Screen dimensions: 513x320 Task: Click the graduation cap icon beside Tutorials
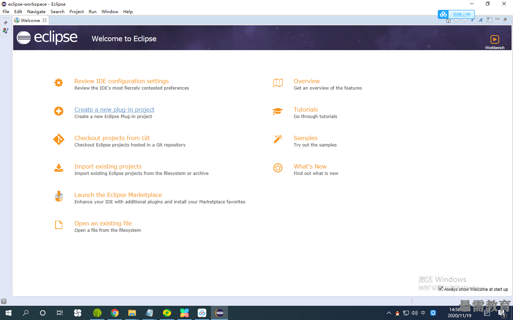278,111
